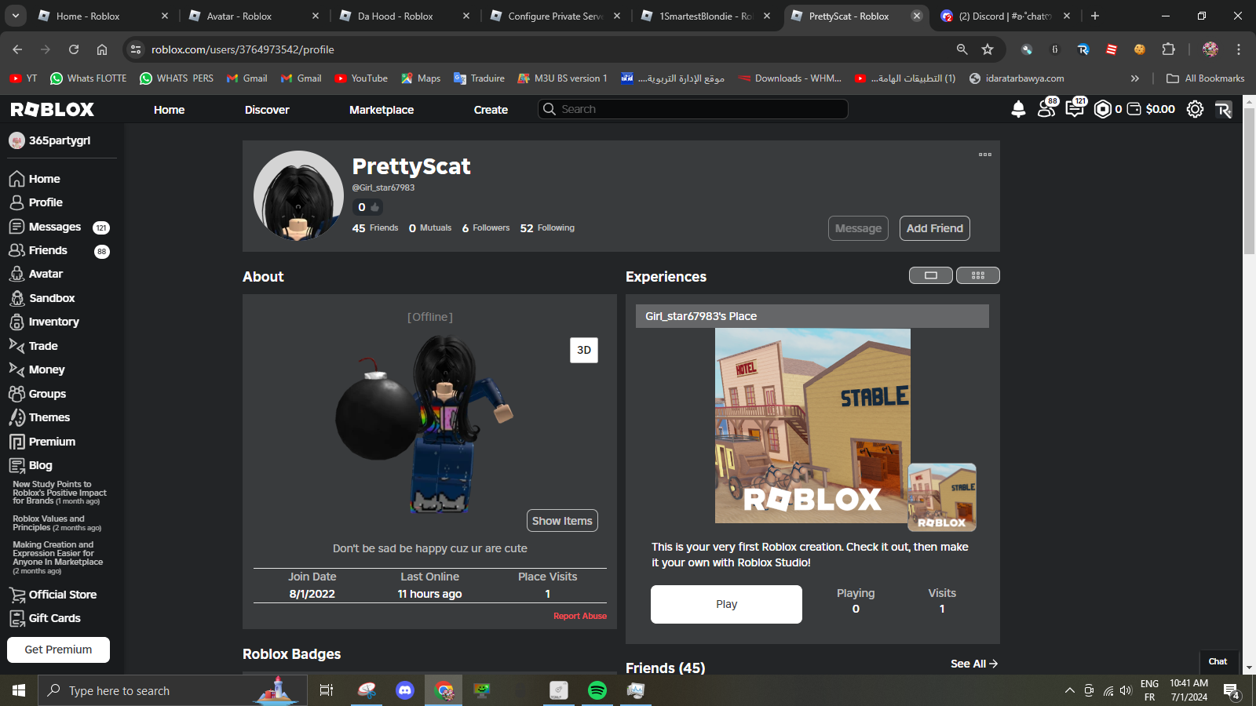
Task: Open the Windows Start menu
Action: click(19, 690)
